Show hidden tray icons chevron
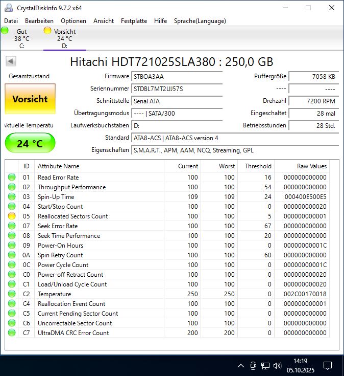344x376 pixels. click(x=241, y=366)
